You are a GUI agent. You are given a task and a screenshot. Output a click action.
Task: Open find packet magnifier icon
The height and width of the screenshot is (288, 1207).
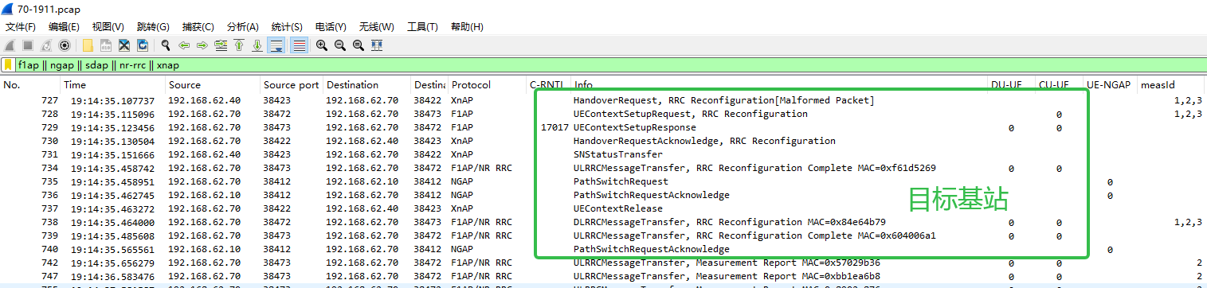click(x=165, y=45)
